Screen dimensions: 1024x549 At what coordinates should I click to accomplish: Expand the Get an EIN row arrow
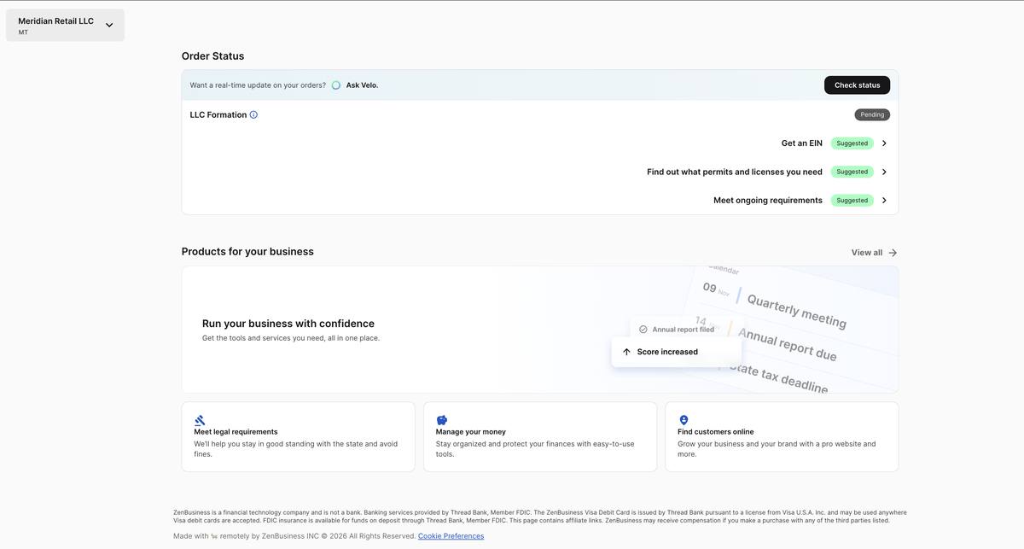[x=884, y=143]
